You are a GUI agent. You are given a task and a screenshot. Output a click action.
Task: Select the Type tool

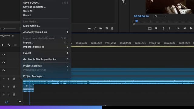point(124,2)
